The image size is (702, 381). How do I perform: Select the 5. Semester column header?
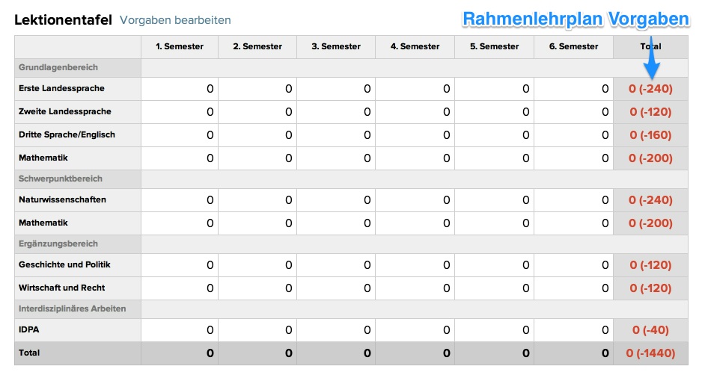(494, 46)
